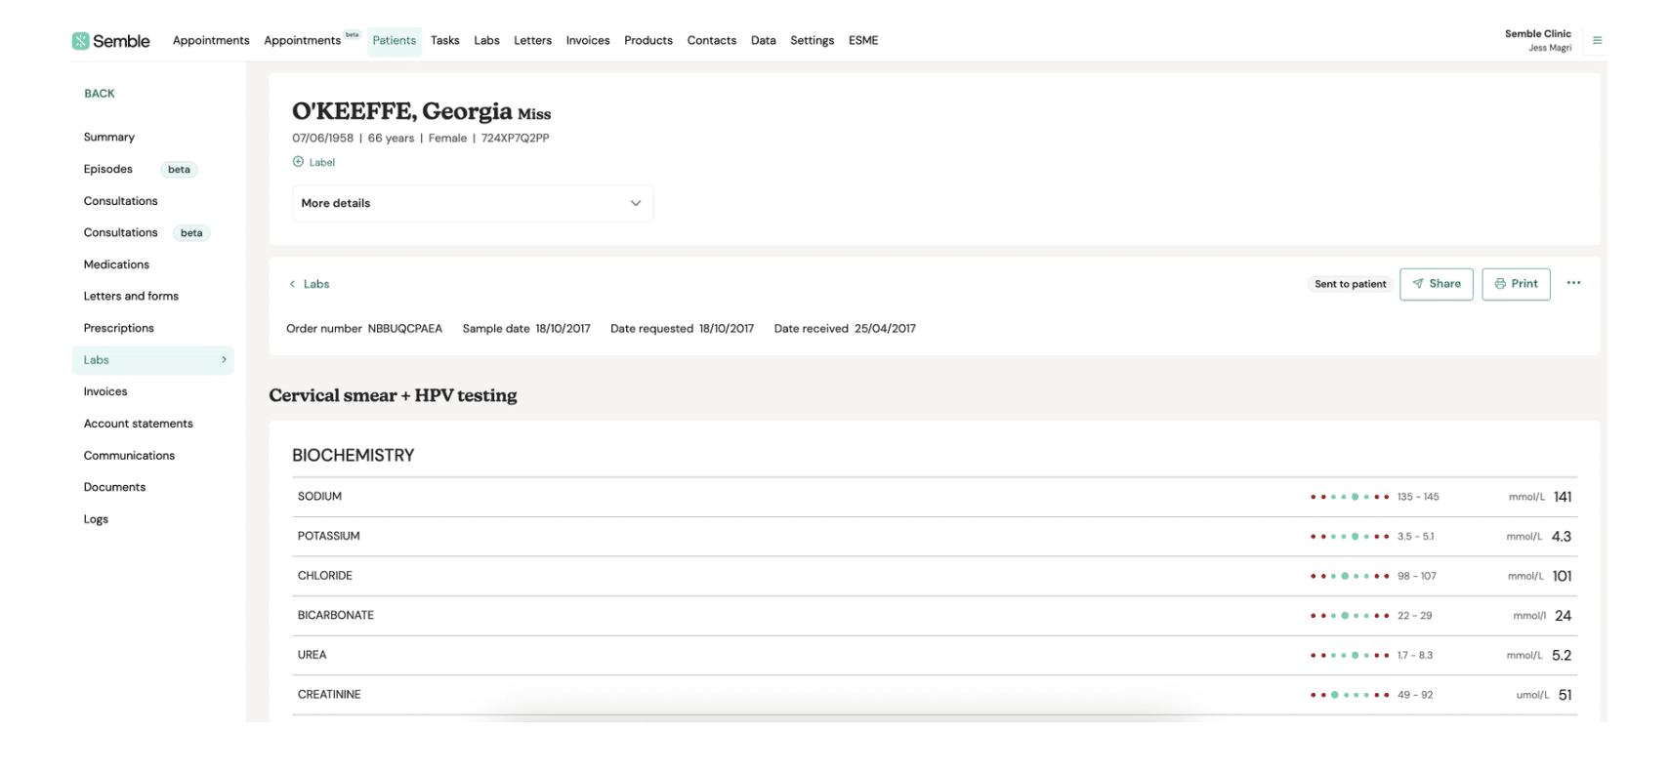Open the hamburger menu icon top right
This screenshot has width=1670, height=773.
tap(1597, 41)
